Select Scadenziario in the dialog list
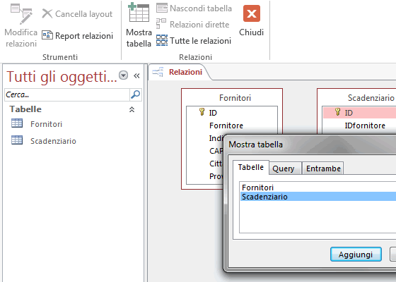This screenshot has width=396, height=282. pos(318,197)
